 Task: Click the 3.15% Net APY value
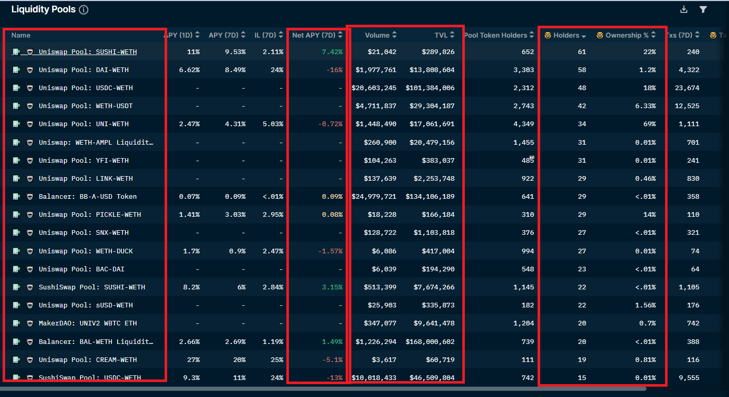[x=332, y=287]
